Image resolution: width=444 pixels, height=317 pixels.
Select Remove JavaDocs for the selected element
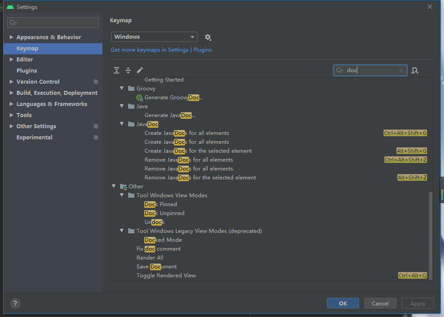[x=200, y=178]
